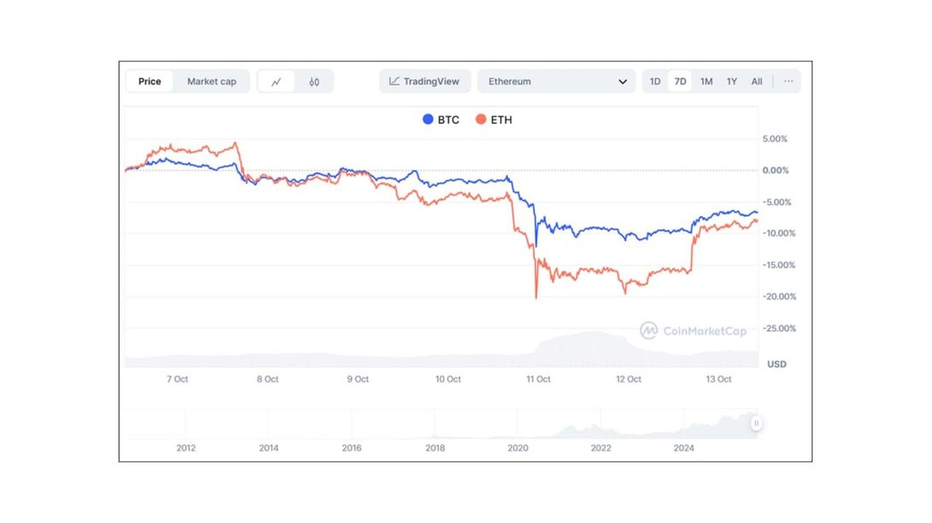This screenshot has width=932, height=523.
Task: Switch chart view to Market cap
Action: pos(211,81)
